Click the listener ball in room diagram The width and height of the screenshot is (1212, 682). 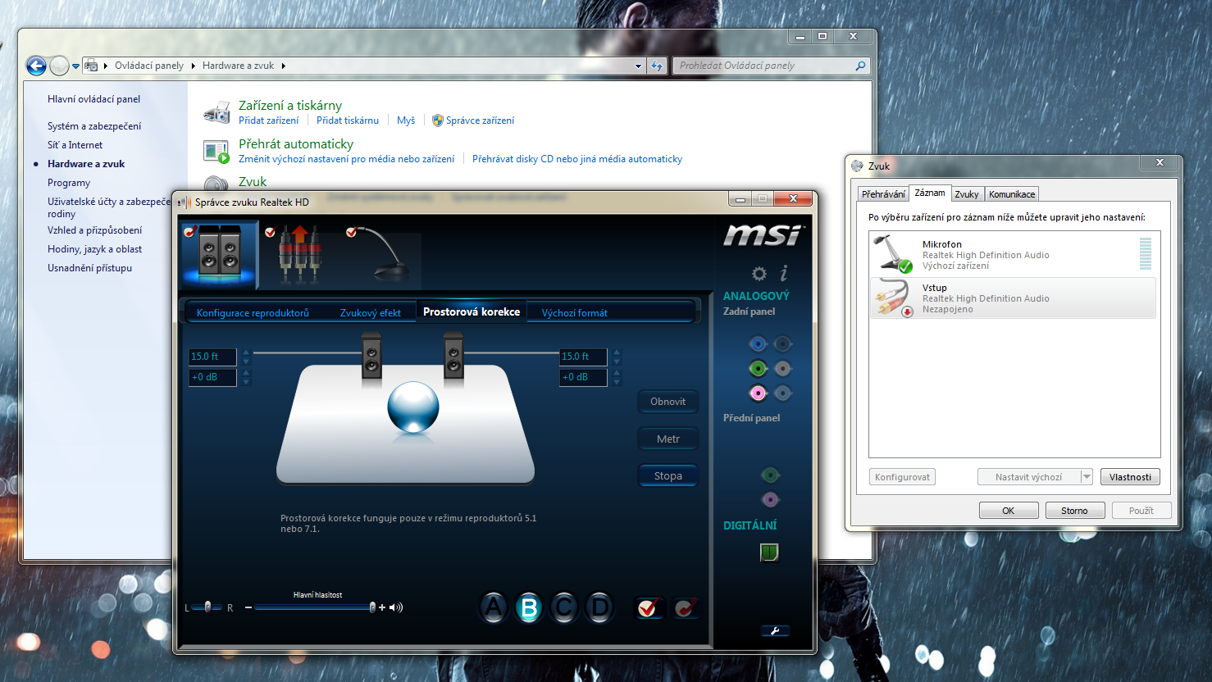click(413, 407)
